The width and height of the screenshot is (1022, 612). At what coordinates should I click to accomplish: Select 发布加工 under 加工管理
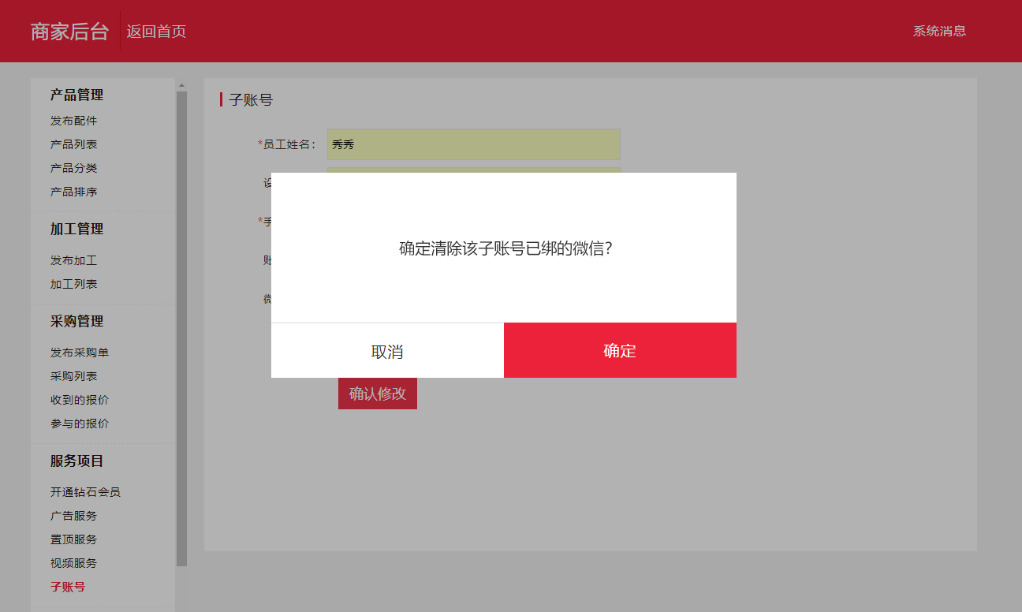pos(74,260)
